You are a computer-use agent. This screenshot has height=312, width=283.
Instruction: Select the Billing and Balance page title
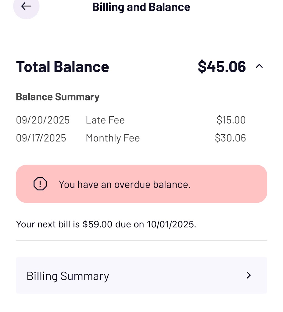(141, 7)
